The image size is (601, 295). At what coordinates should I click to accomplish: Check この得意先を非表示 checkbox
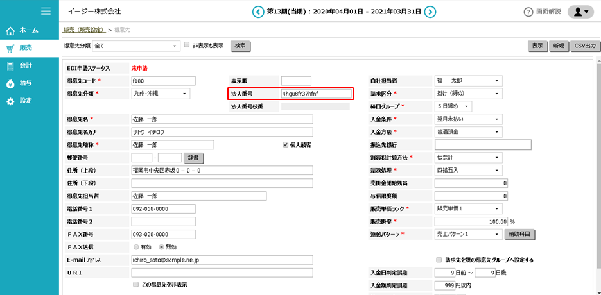pyautogui.click(x=135, y=284)
